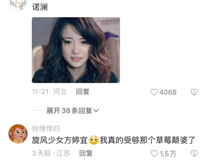Tap the smiley emoji in the comment
Image resolution: width=207 pixels, height=162 pixels.
[x=94, y=140]
